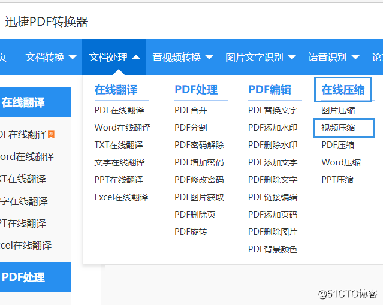The image size is (383, 305).
Task: Select PPT压缩
Action: click(x=337, y=180)
